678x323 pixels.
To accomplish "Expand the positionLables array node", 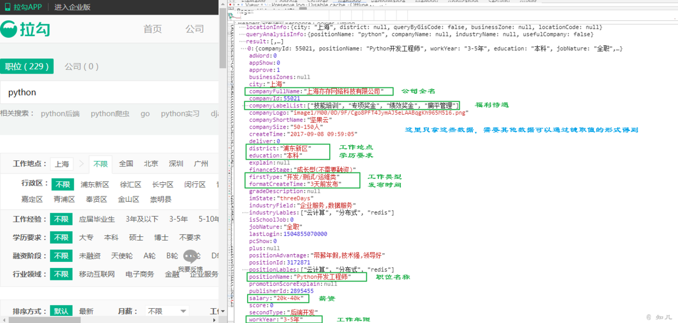I will pyautogui.click(x=246, y=270).
